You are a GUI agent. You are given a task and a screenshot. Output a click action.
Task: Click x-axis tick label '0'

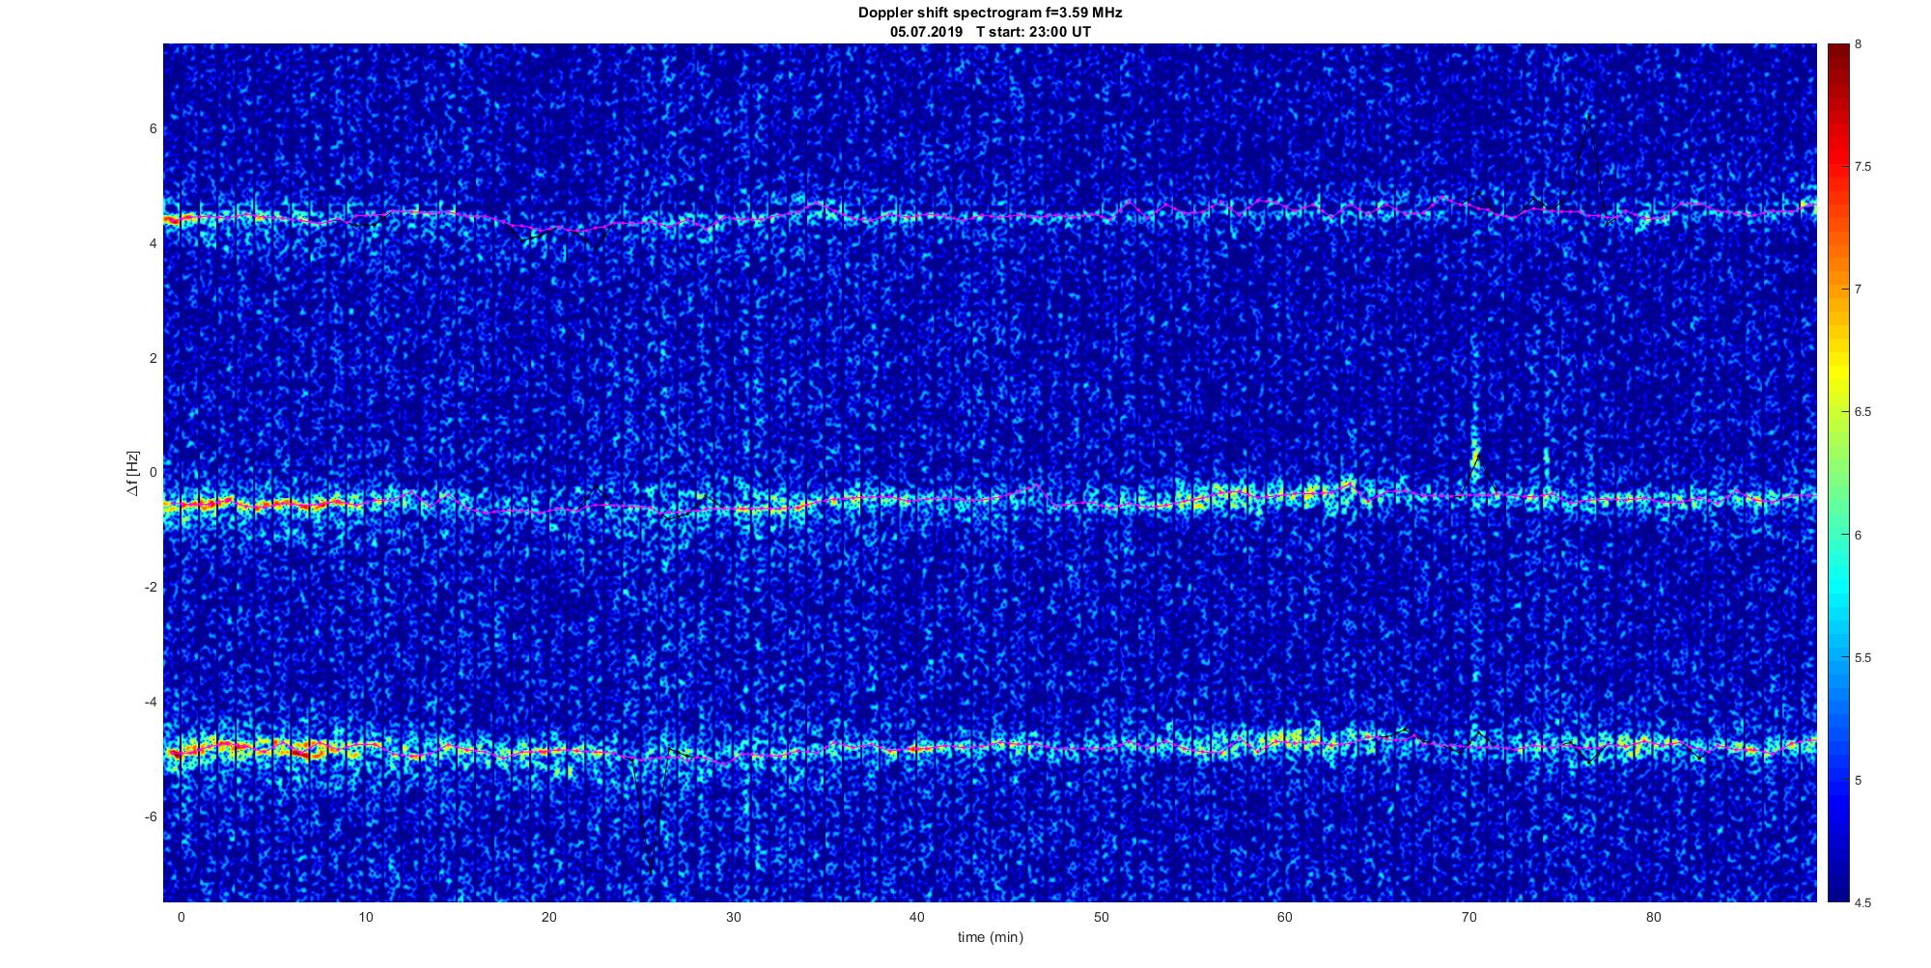click(181, 917)
